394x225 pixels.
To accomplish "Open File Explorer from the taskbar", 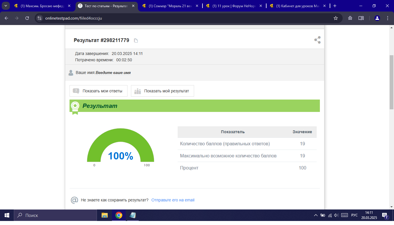I will tap(104, 215).
